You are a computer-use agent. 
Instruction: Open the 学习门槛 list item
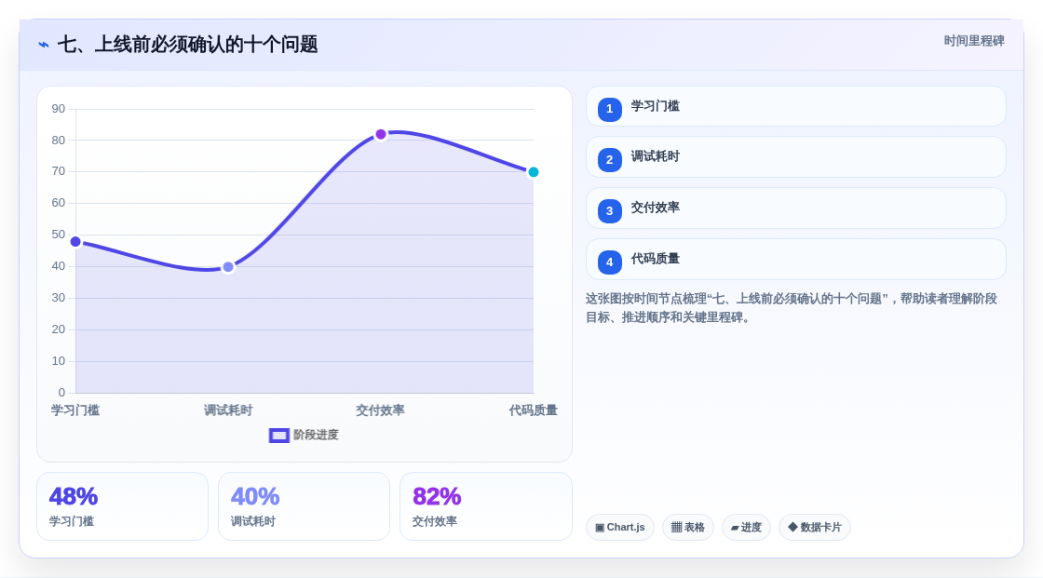(795, 106)
